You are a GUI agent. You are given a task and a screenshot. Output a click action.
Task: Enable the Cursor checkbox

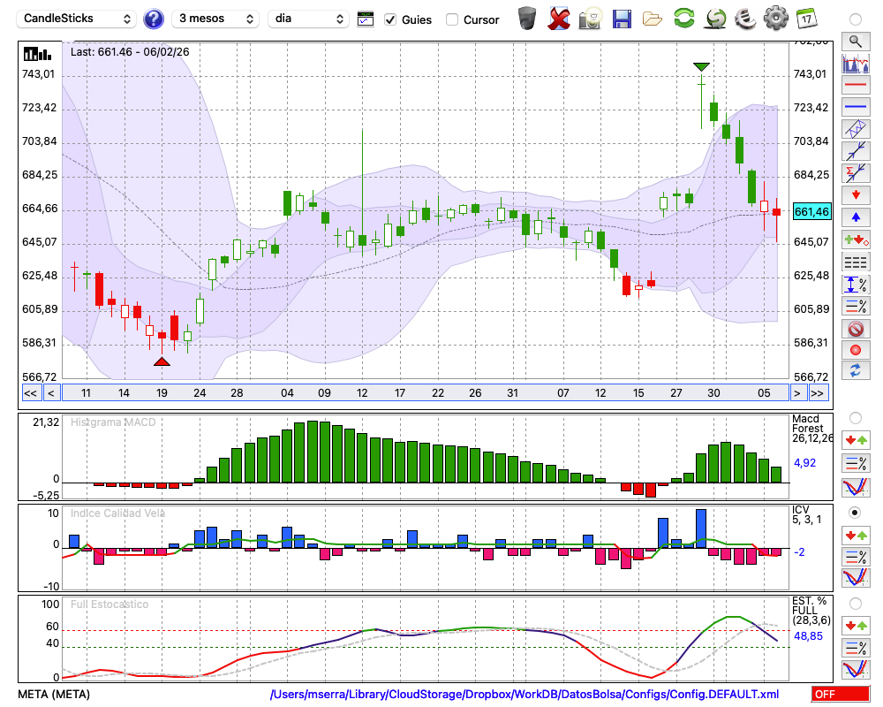pyautogui.click(x=451, y=19)
